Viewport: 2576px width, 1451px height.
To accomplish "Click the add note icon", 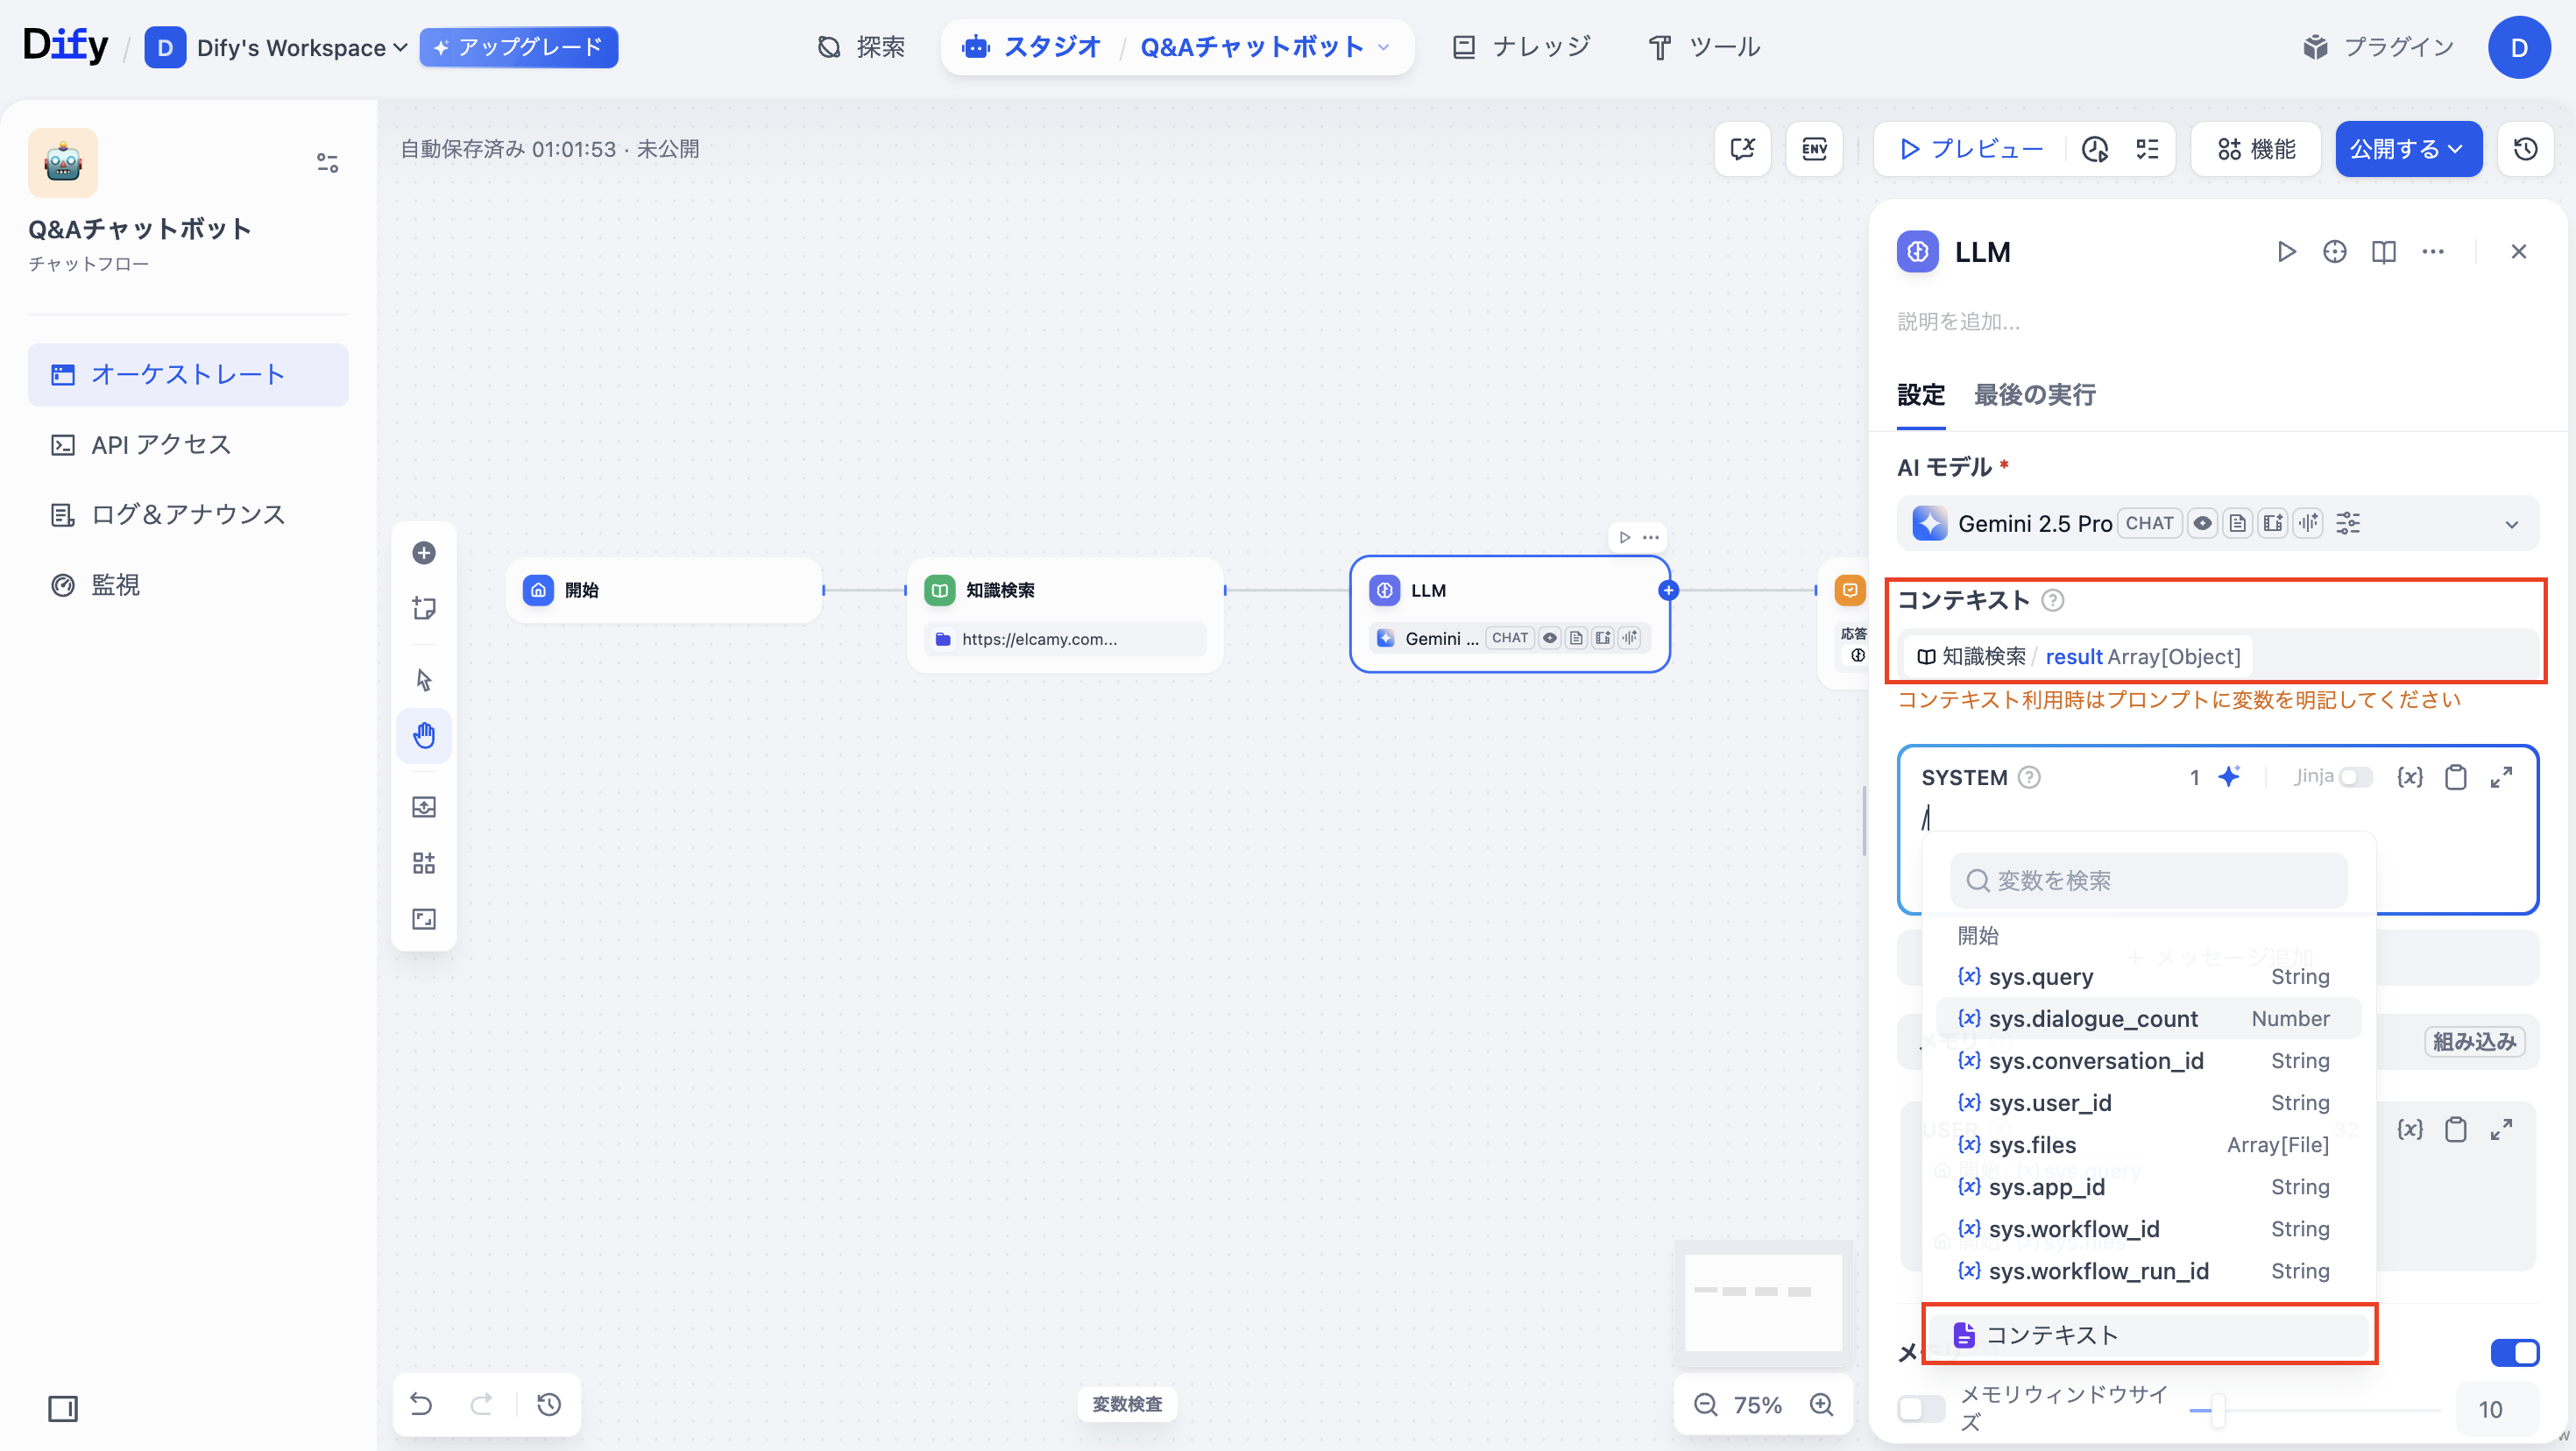I will 424,608.
